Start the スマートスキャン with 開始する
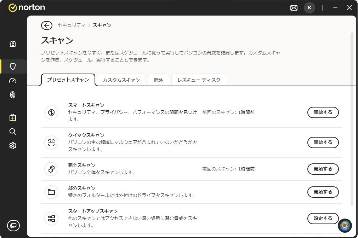358x238 pixels. pyautogui.click(x=323, y=112)
